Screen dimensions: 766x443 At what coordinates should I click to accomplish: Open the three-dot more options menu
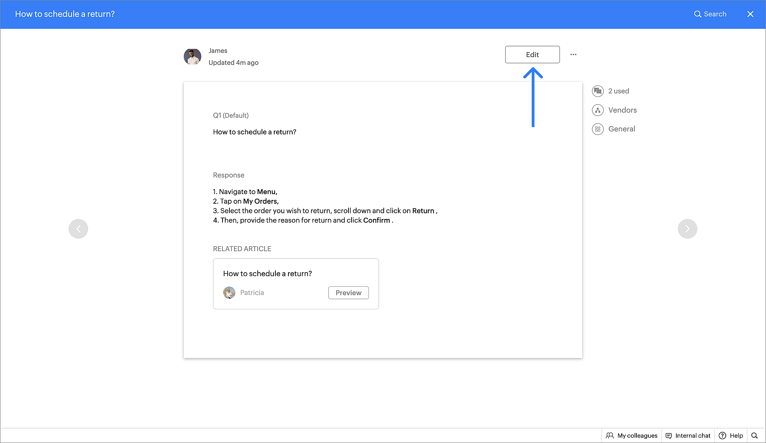(x=573, y=54)
